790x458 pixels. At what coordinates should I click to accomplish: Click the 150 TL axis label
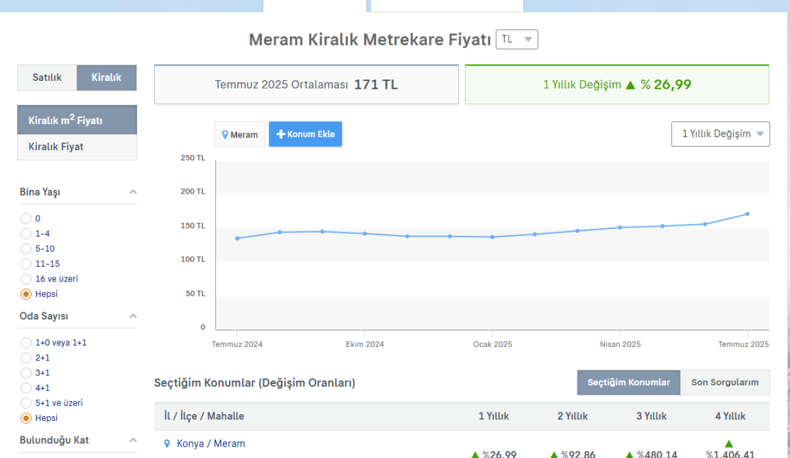click(193, 226)
